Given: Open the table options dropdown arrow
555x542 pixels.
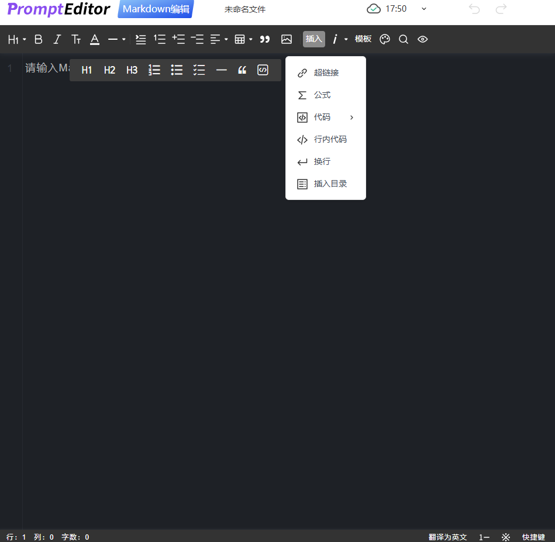Looking at the screenshot, I should tap(251, 39).
